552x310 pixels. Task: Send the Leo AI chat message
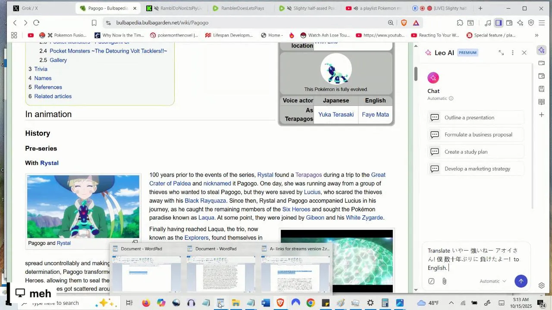[x=521, y=281]
